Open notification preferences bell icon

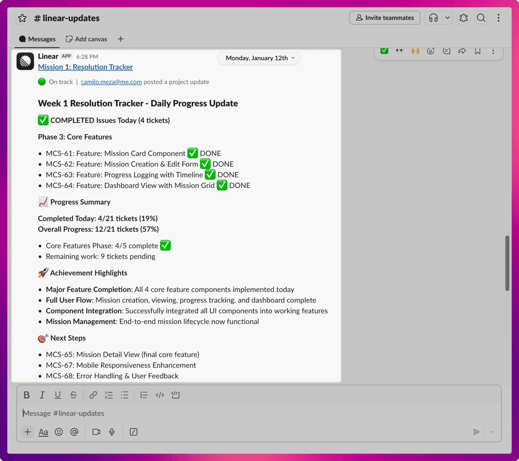pos(463,18)
